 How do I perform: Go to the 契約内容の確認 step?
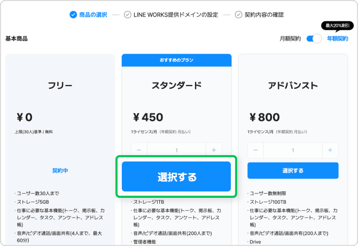pyautogui.click(x=264, y=14)
